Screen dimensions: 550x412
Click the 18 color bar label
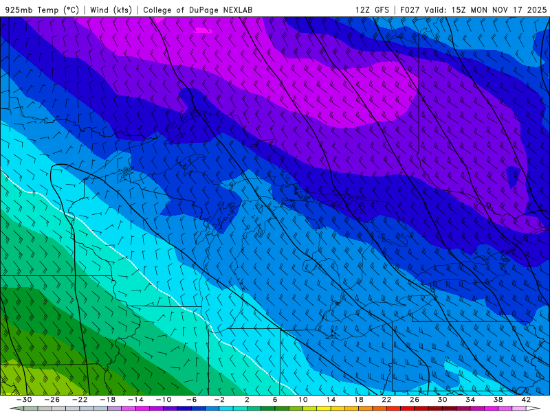click(x=358, y=400)
